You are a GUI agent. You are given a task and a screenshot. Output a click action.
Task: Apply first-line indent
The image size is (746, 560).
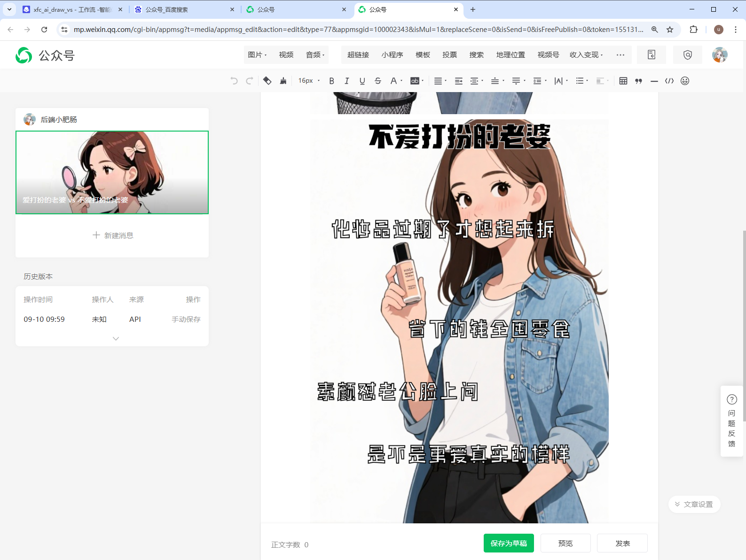[459, 81]
